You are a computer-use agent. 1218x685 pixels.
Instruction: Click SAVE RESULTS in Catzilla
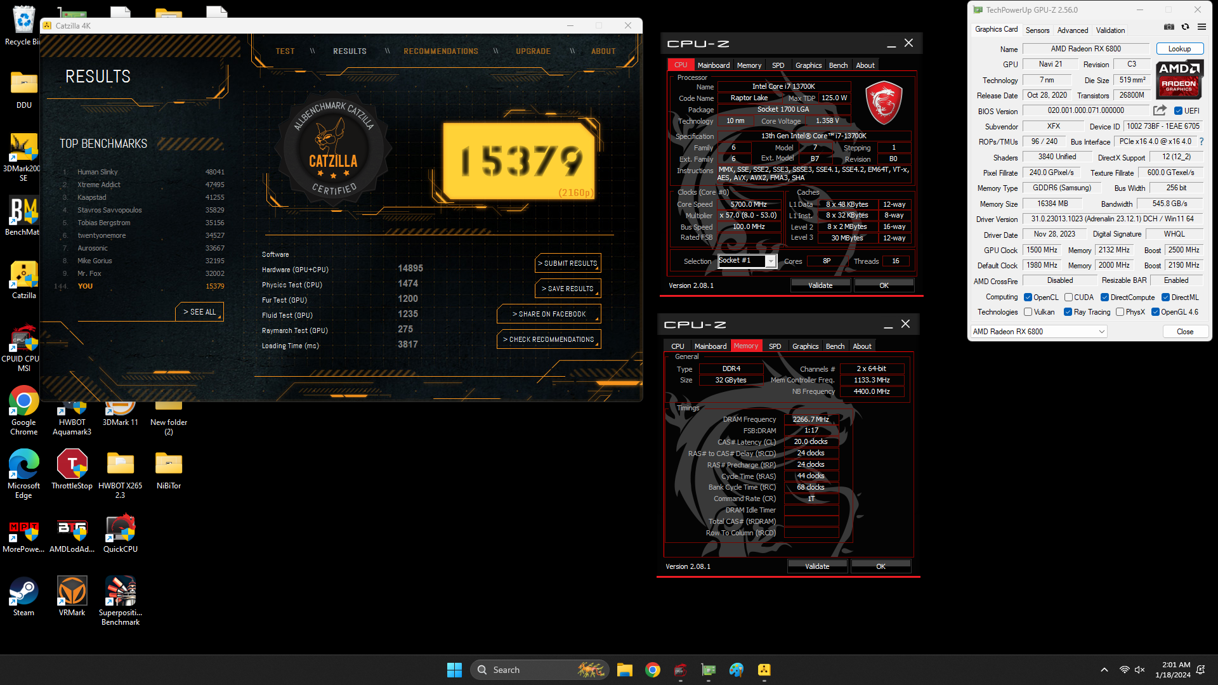(568, 289)
